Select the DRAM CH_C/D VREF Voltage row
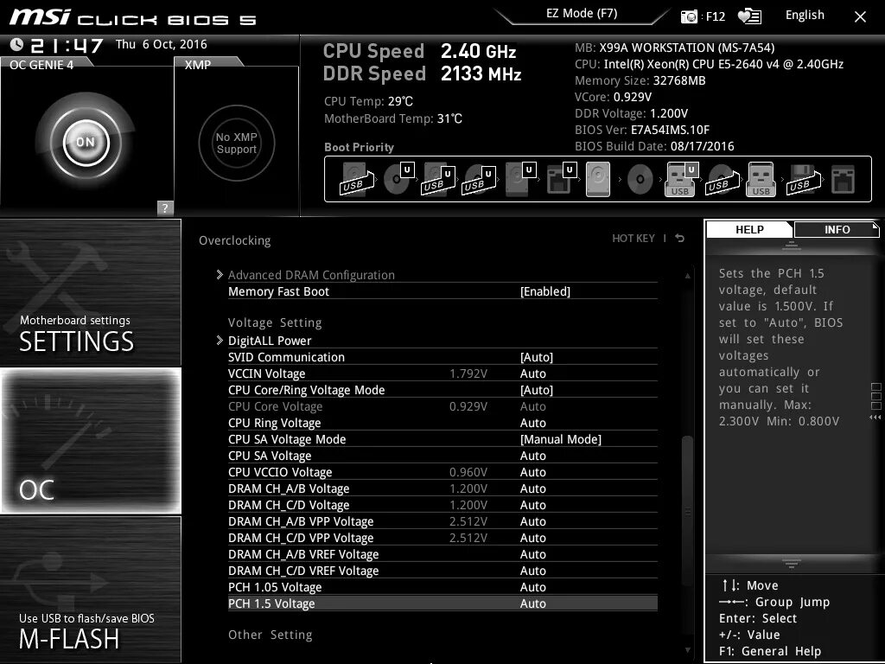Image resolution: width=885 pixels, height=664 pixels. (x=442, y=571)
